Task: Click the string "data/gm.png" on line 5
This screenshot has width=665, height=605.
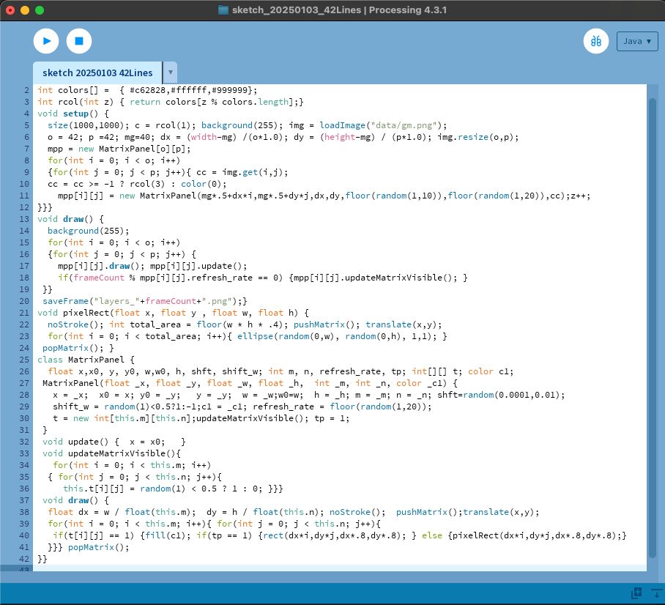Action: (x=404, y=125)
